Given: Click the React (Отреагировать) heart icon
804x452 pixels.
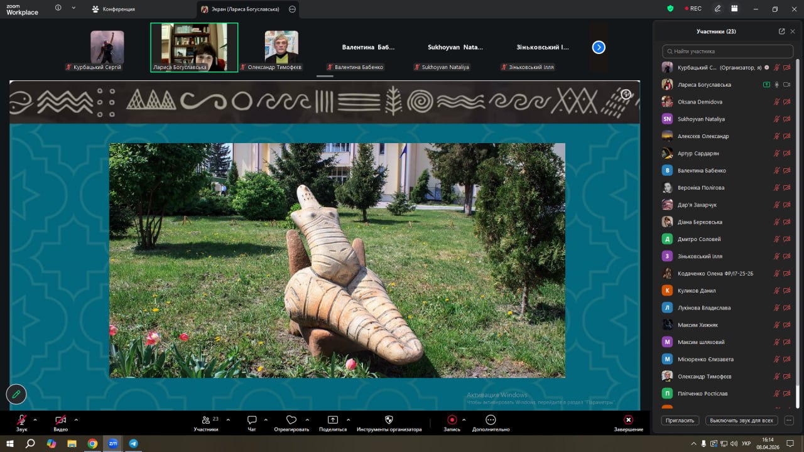Looking at the screenshot, I should (291, 420).
